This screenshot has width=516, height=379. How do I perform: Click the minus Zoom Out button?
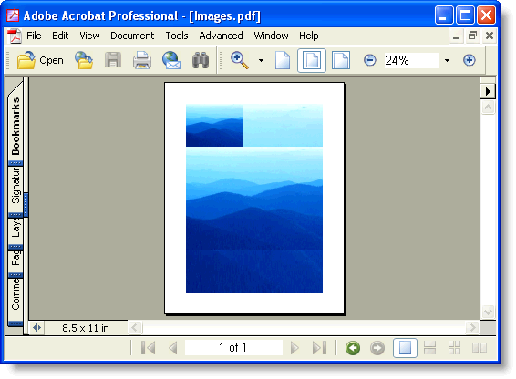coord(370,60)
